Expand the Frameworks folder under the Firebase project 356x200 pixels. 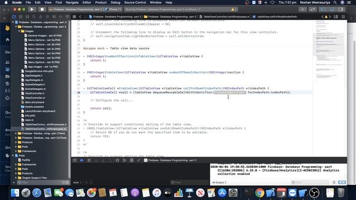tap(16, 151)
